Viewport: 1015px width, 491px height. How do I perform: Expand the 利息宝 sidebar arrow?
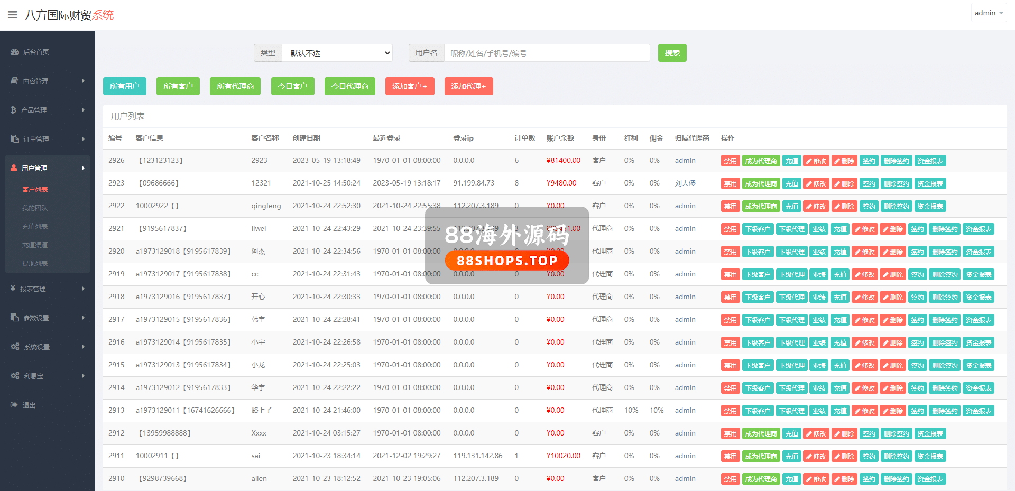(x=83, y=376)
